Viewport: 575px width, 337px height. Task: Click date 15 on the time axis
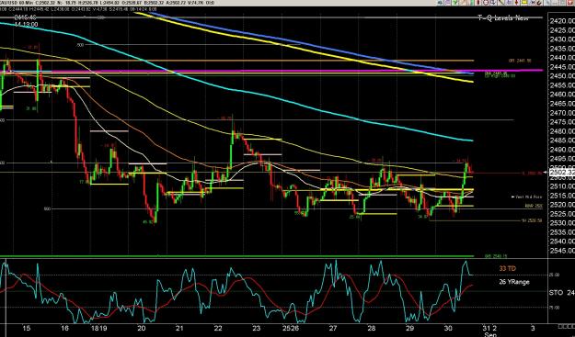(x=27, y=328)
